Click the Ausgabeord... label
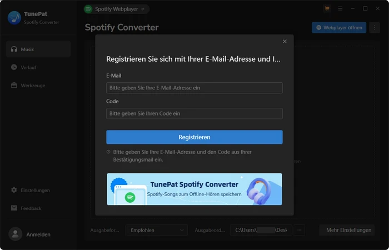The height and width of the screenshot is (250, 389). click(x=210, y=231)
